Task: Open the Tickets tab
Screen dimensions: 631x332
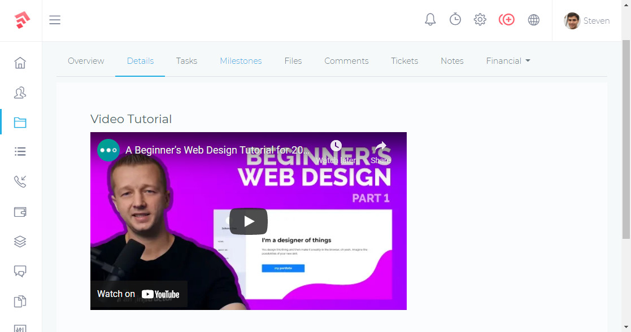Action: coord(404,61)
